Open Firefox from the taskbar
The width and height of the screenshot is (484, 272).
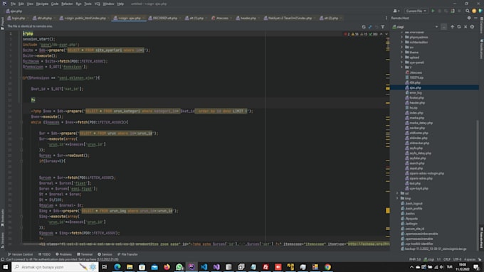click(x=167, y=267)
